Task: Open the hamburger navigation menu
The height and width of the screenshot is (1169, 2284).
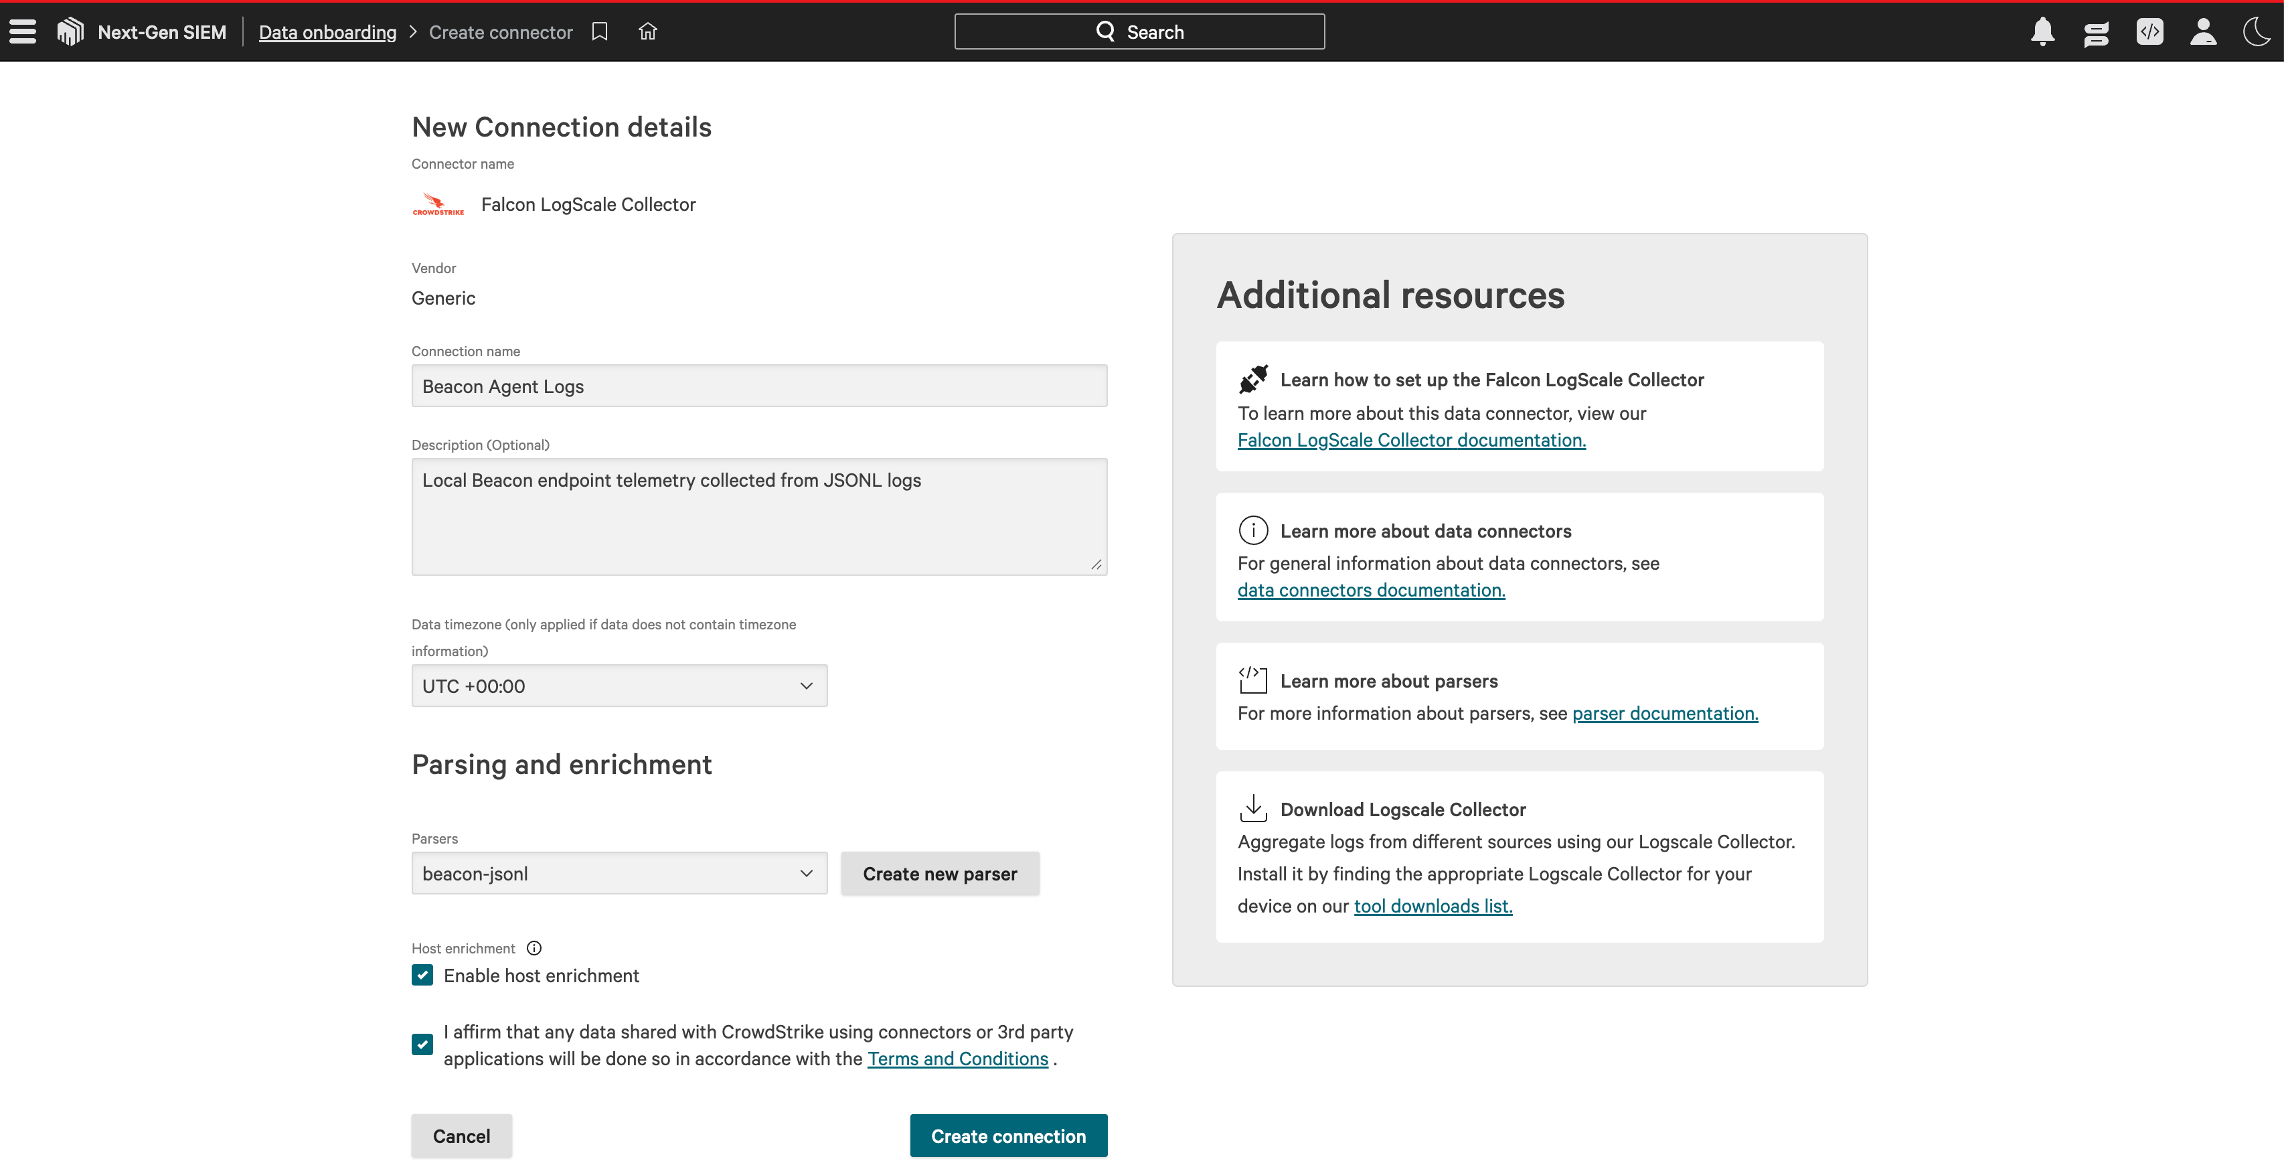Action: [23, 32]
